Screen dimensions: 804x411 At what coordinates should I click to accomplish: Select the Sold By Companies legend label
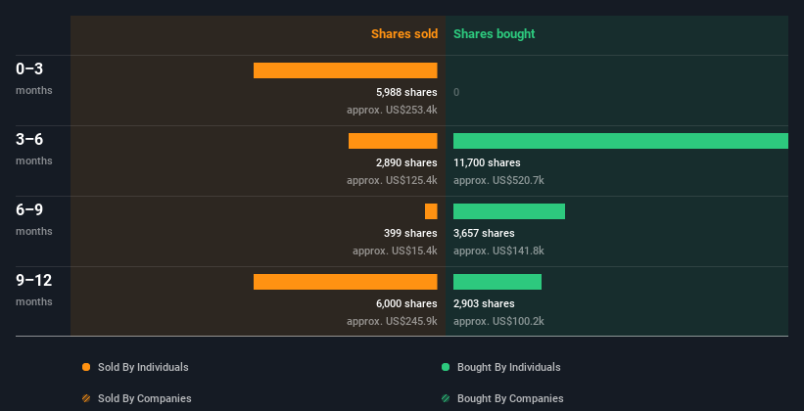pyautogui.click(x=145, y=398)
